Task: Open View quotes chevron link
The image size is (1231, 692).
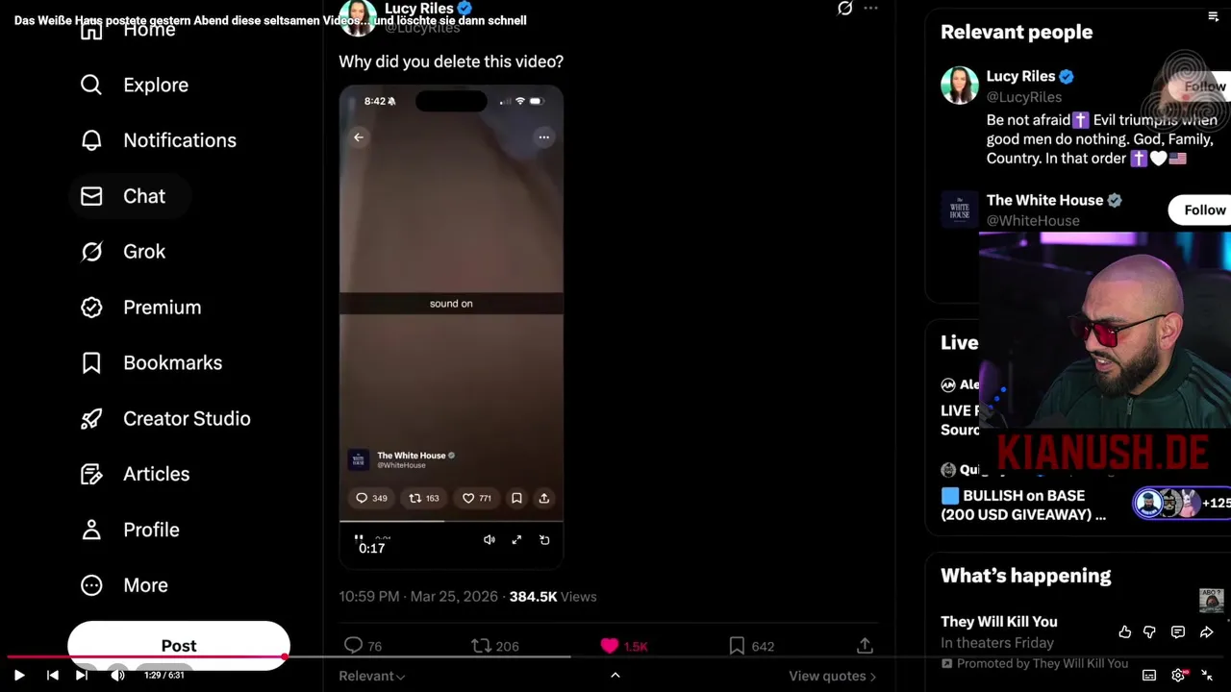Action: [x=833, y=676]
